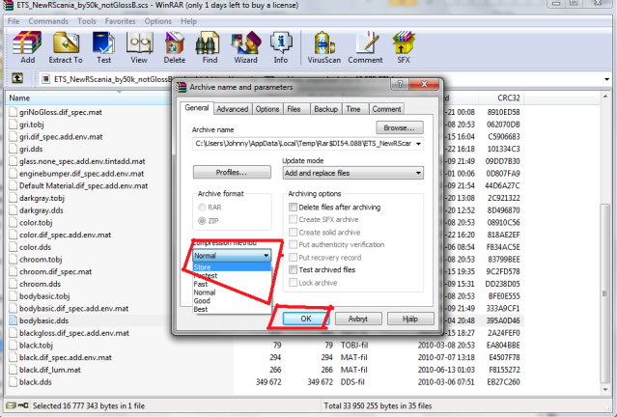Viewport: 617px width, 417px height.
Task: Select the file enginebumper.dif_spec.add.env.mat
Action: (81, 174)
